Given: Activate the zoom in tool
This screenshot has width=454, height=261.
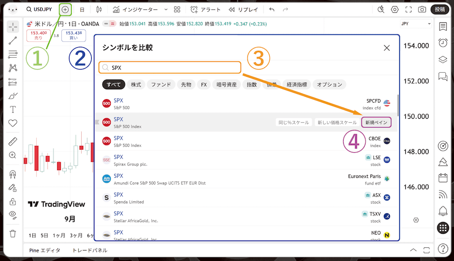Looking at the screenshot, I should [13, 155].
